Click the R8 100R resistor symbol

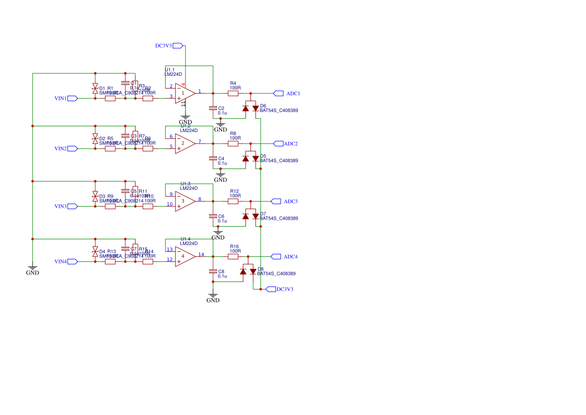(233, 144)
